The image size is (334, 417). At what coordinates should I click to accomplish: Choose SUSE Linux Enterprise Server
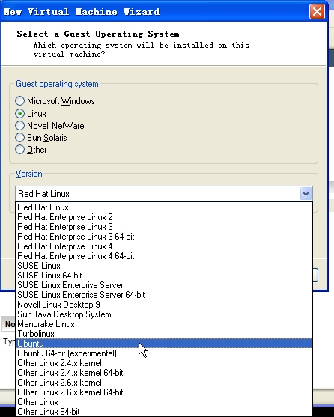[x=164, y=285]
